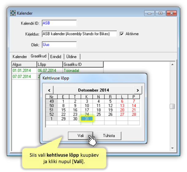Screen dimensions: 187x172
Task: Select the 06.07.2014 end date cell
Action: [50, 70]
